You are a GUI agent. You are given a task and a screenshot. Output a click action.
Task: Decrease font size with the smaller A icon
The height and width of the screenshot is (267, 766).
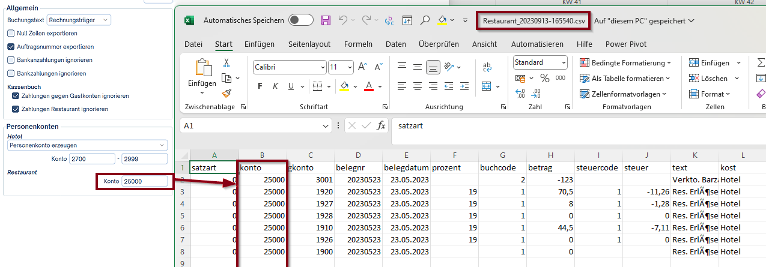[378, 67]
